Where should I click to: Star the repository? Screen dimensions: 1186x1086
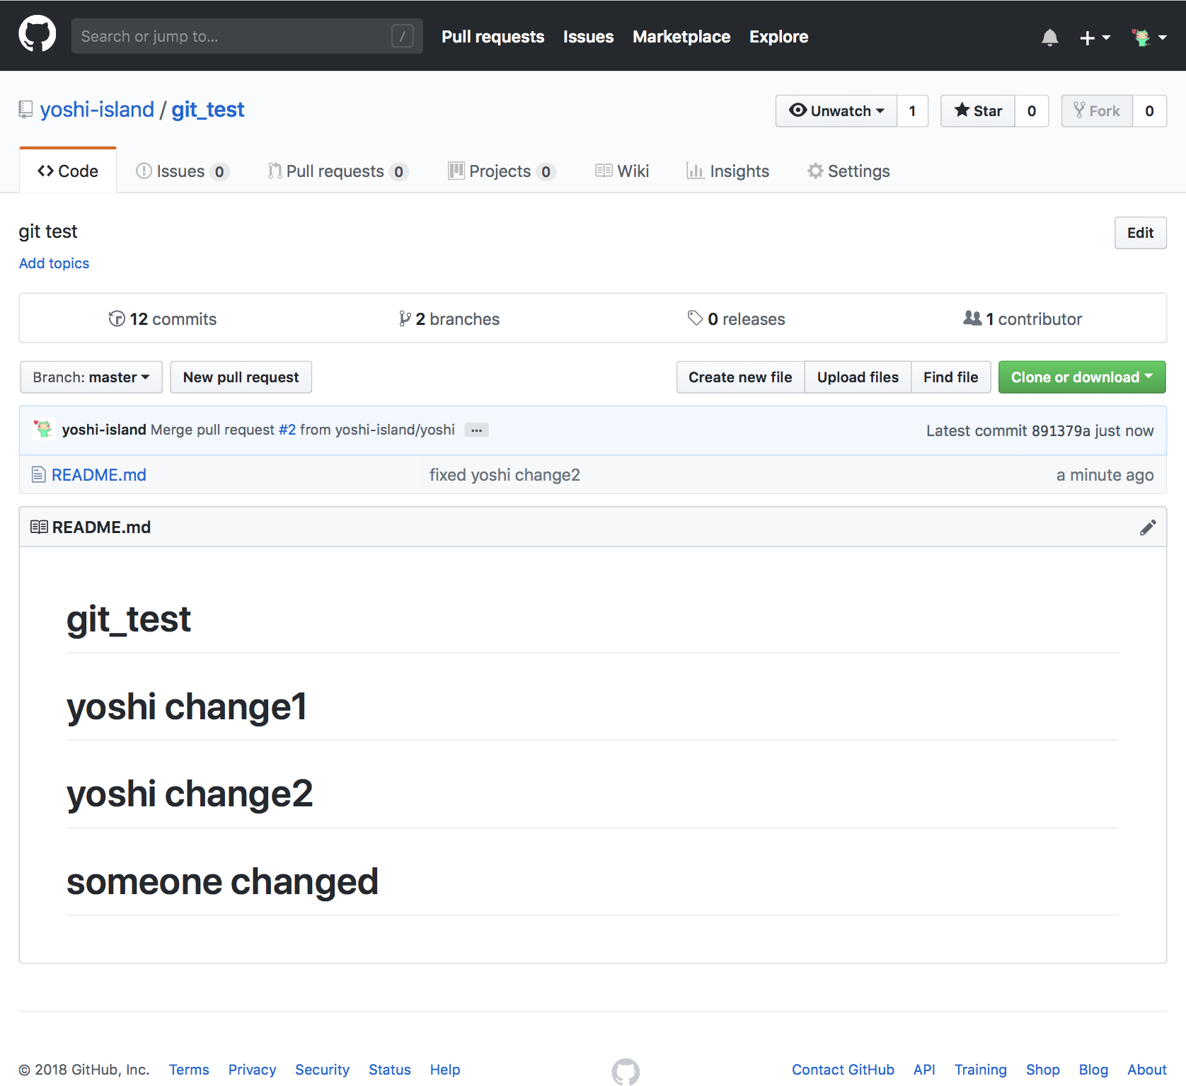978,111
